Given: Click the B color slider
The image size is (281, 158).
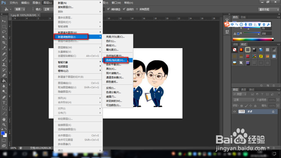Looking at the screenshot, I should [251, 33].
